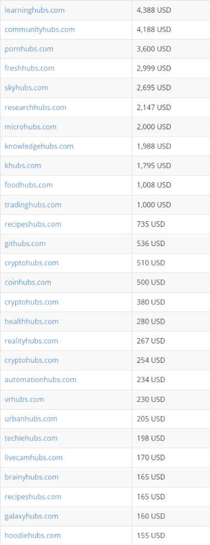This screenshot has height=545, width=210.
Task: Click the communityhubs.com domain link
Action: [x=40, y=30]
